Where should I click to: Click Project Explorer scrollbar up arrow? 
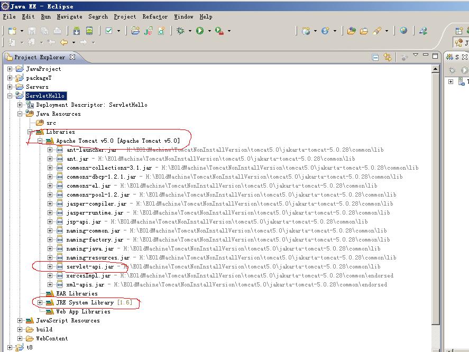[x=436, y=69]
